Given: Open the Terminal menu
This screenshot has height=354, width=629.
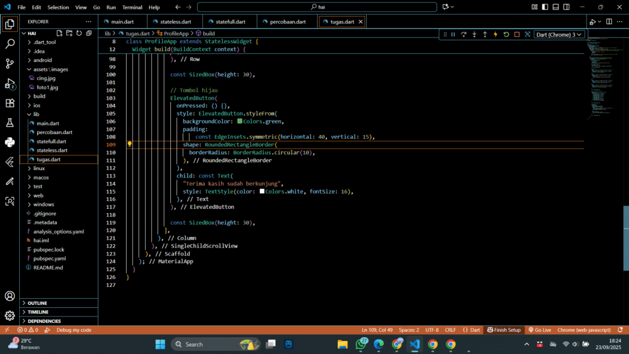Looking at the screenshot, I should pos(131,7).
